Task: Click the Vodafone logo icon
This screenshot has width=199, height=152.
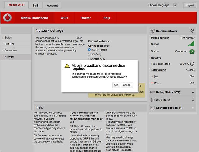Action: (7, 18)
